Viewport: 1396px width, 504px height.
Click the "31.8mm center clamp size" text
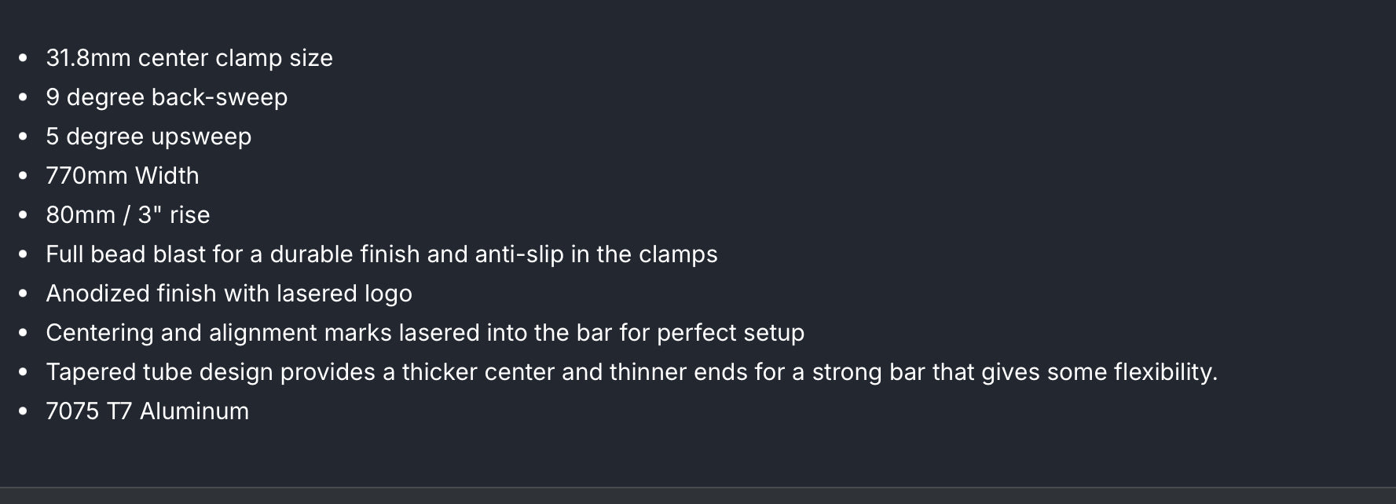189,58
